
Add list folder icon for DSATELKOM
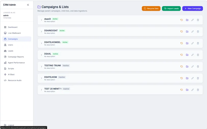(x=187, y=78)
